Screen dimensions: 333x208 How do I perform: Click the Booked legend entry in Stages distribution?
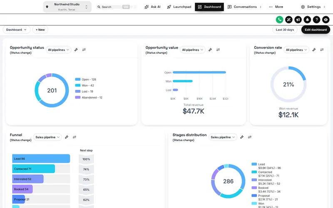point(266,190)
